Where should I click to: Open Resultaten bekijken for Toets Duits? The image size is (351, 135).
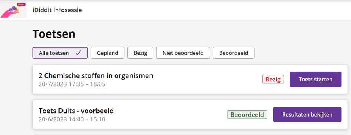pyautogui.click(x=307, y=114)
